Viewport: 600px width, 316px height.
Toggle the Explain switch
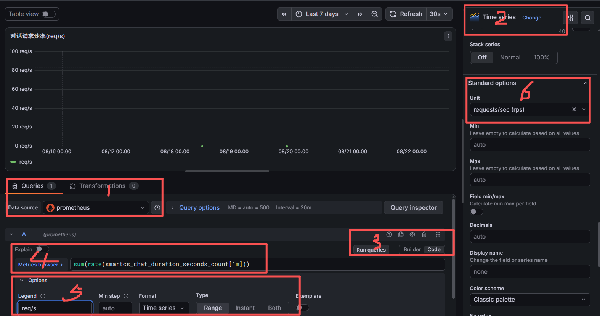pyautogui.click(x=42, y=249)
